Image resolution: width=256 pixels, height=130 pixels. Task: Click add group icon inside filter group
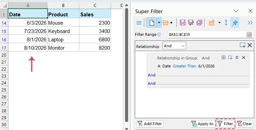[x=230, y=57]
